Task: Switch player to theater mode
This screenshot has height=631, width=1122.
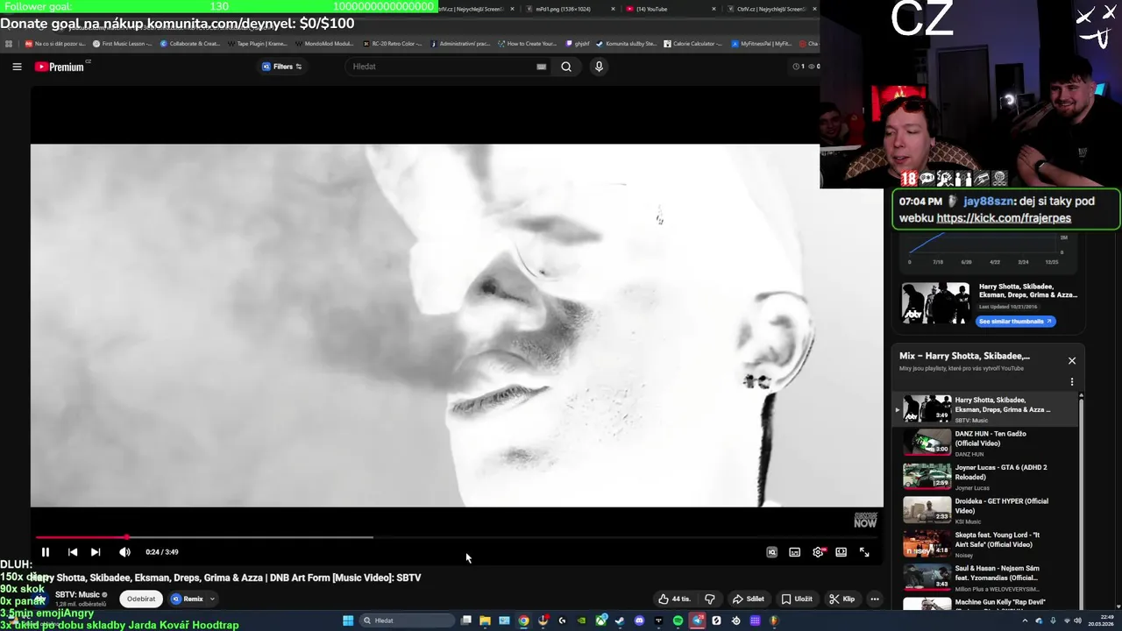Action: [841, 552]
